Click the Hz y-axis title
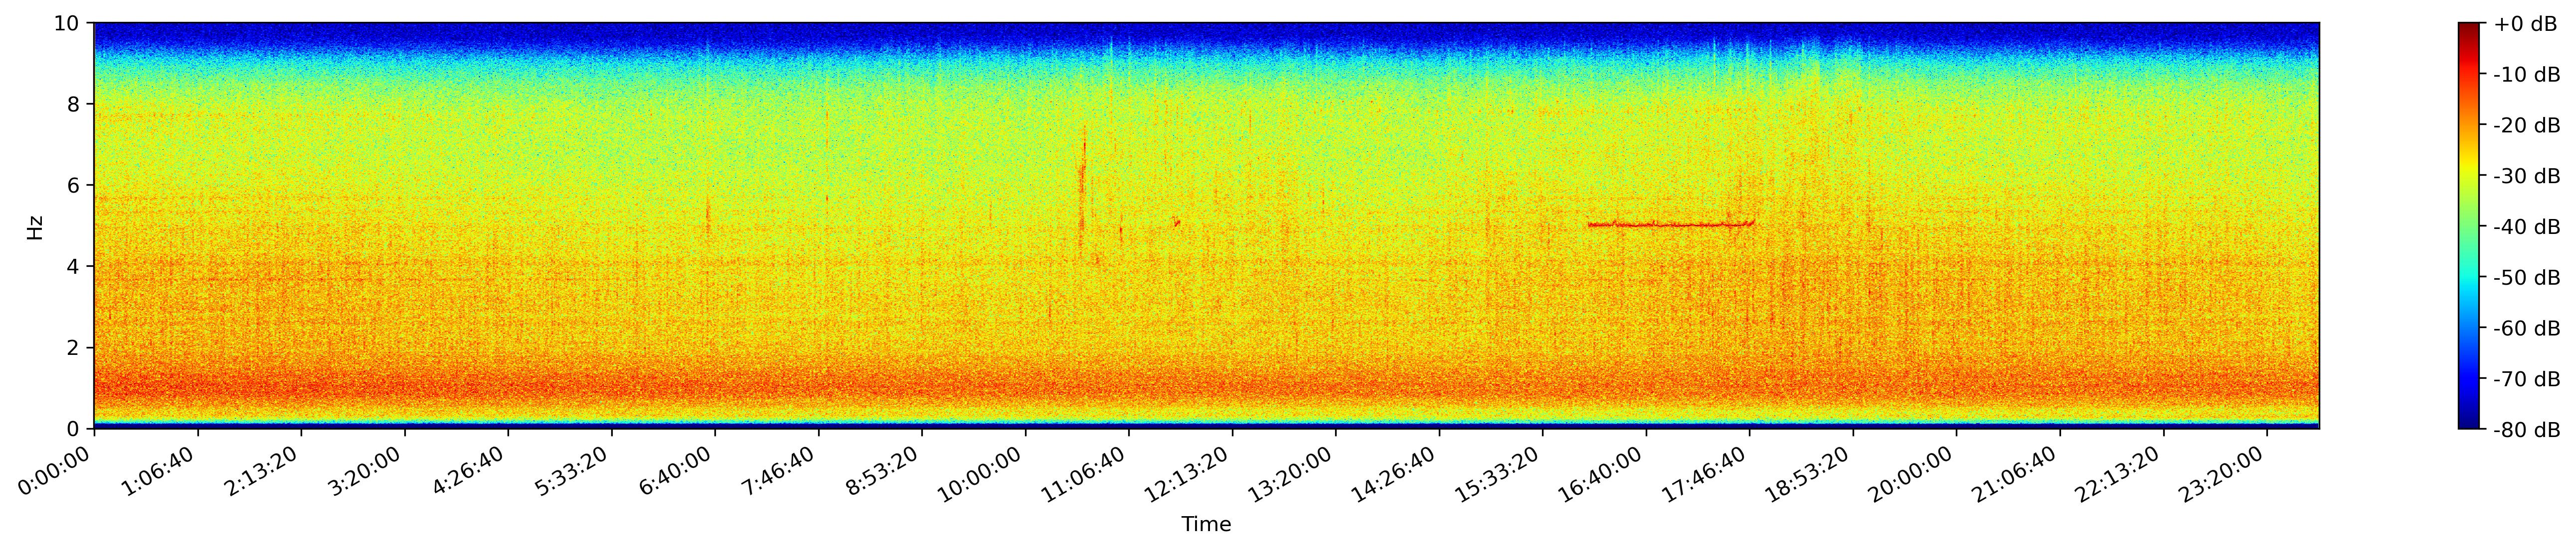Viewport: 2576px width, 550px height. click(35, 226)
